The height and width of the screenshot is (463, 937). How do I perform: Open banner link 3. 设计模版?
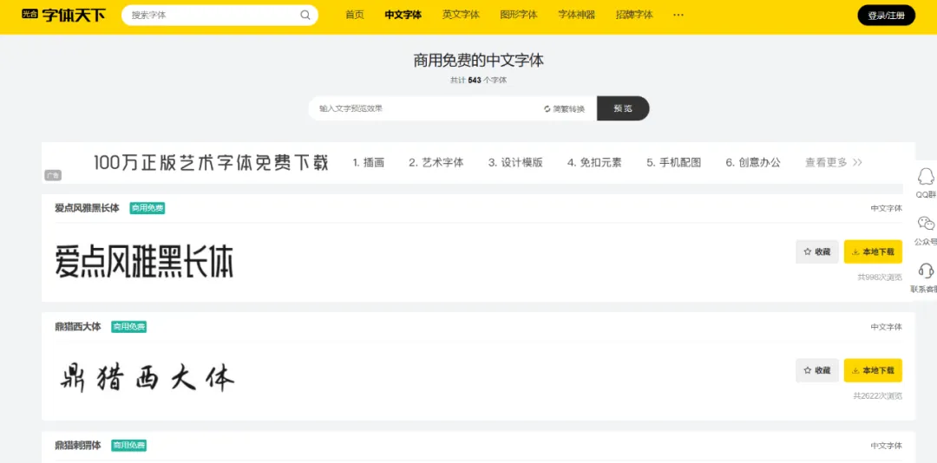pyautogui.click(x=515, y=162)
